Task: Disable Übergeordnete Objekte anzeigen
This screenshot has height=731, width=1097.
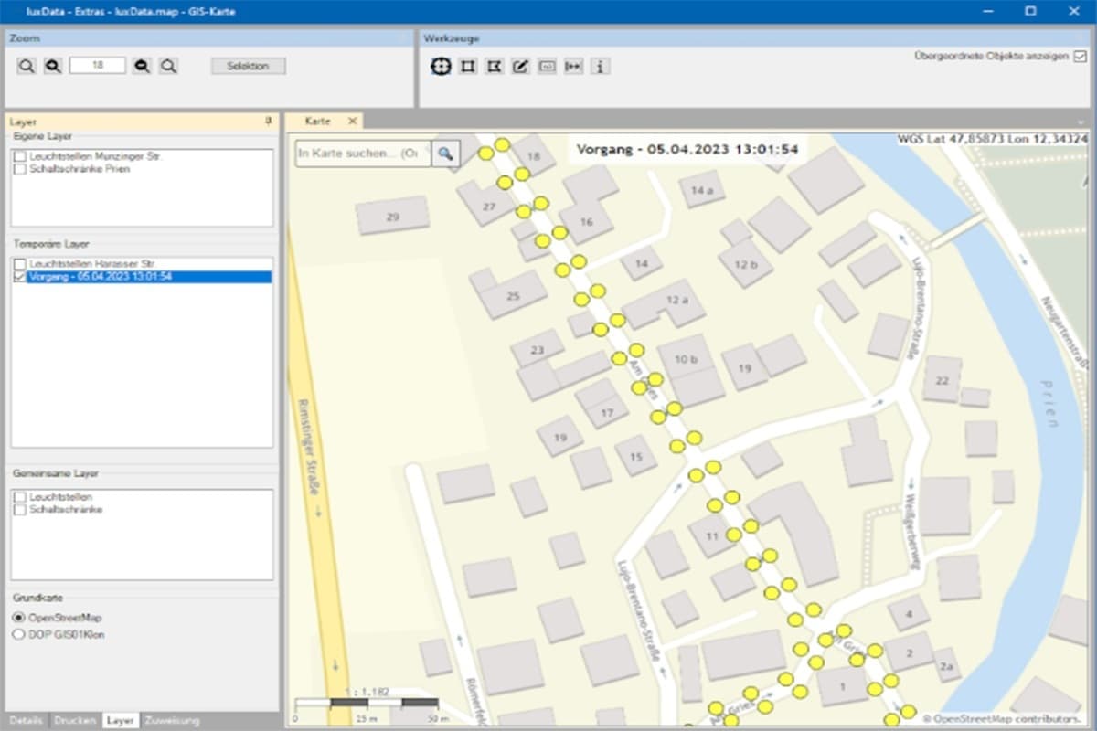Action: pos(1081,54)
